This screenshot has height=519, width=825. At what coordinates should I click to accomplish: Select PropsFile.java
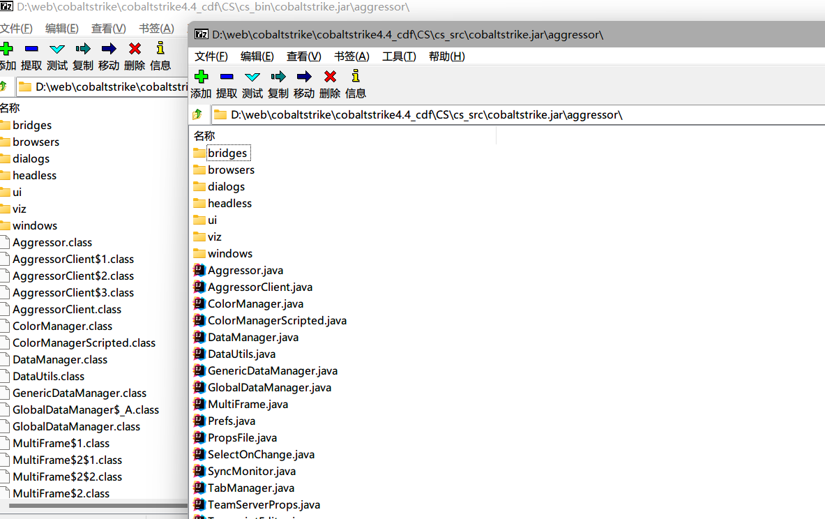(235, 438)
